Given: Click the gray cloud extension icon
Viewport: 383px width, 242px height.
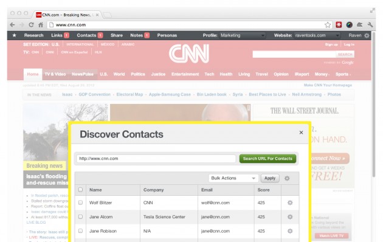Looking at the screenshot, I should click(x=359, y=25).
